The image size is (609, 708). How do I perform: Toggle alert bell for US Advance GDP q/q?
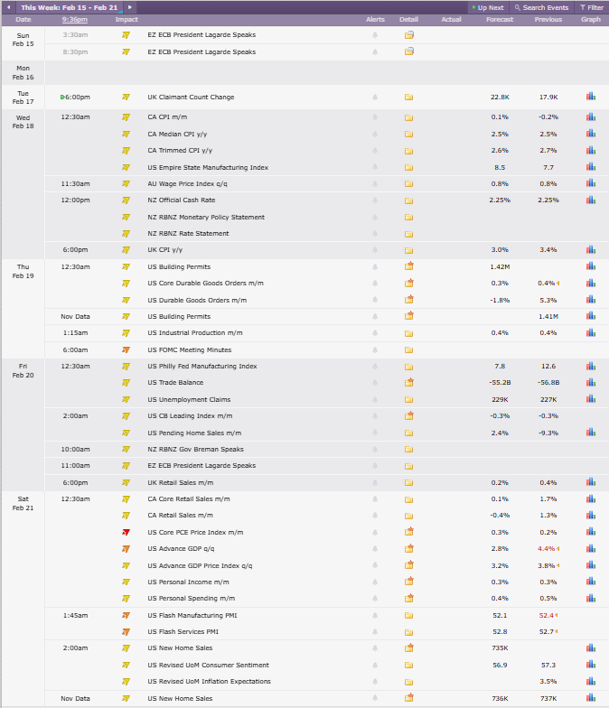click(375, 549)
